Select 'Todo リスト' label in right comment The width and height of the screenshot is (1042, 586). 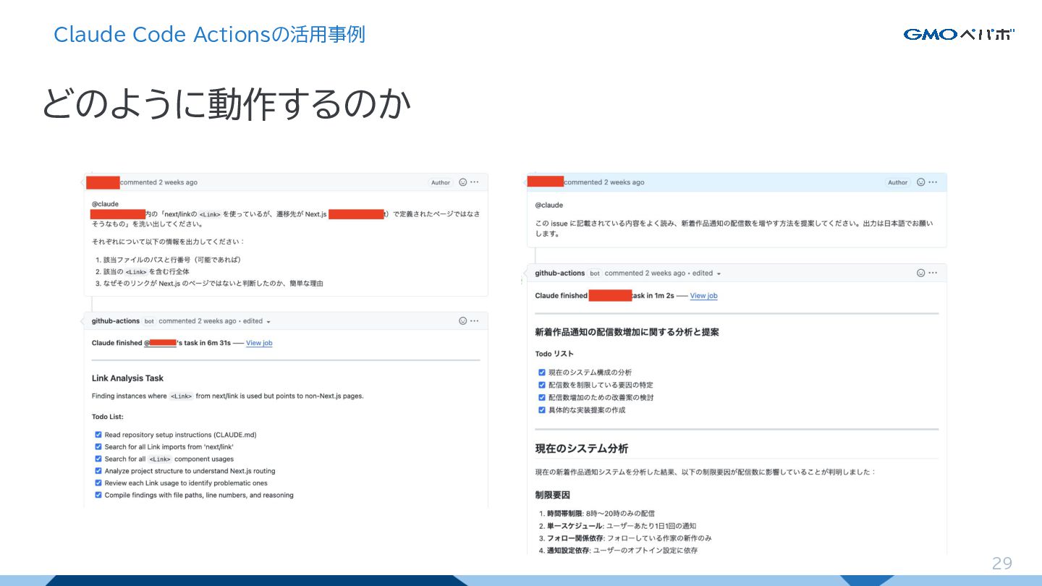554,354
